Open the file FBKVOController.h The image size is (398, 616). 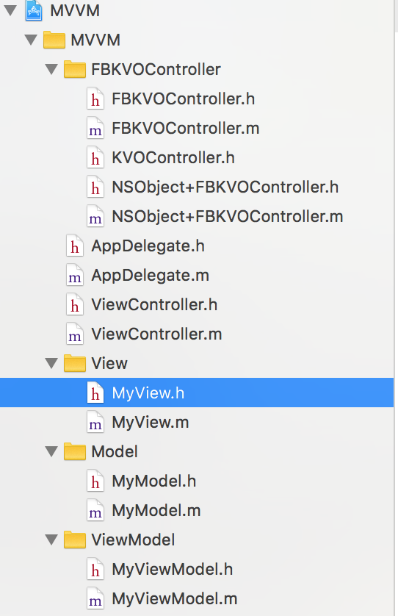184,99
